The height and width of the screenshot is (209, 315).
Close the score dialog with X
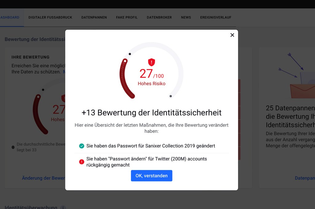click(232, 35)
